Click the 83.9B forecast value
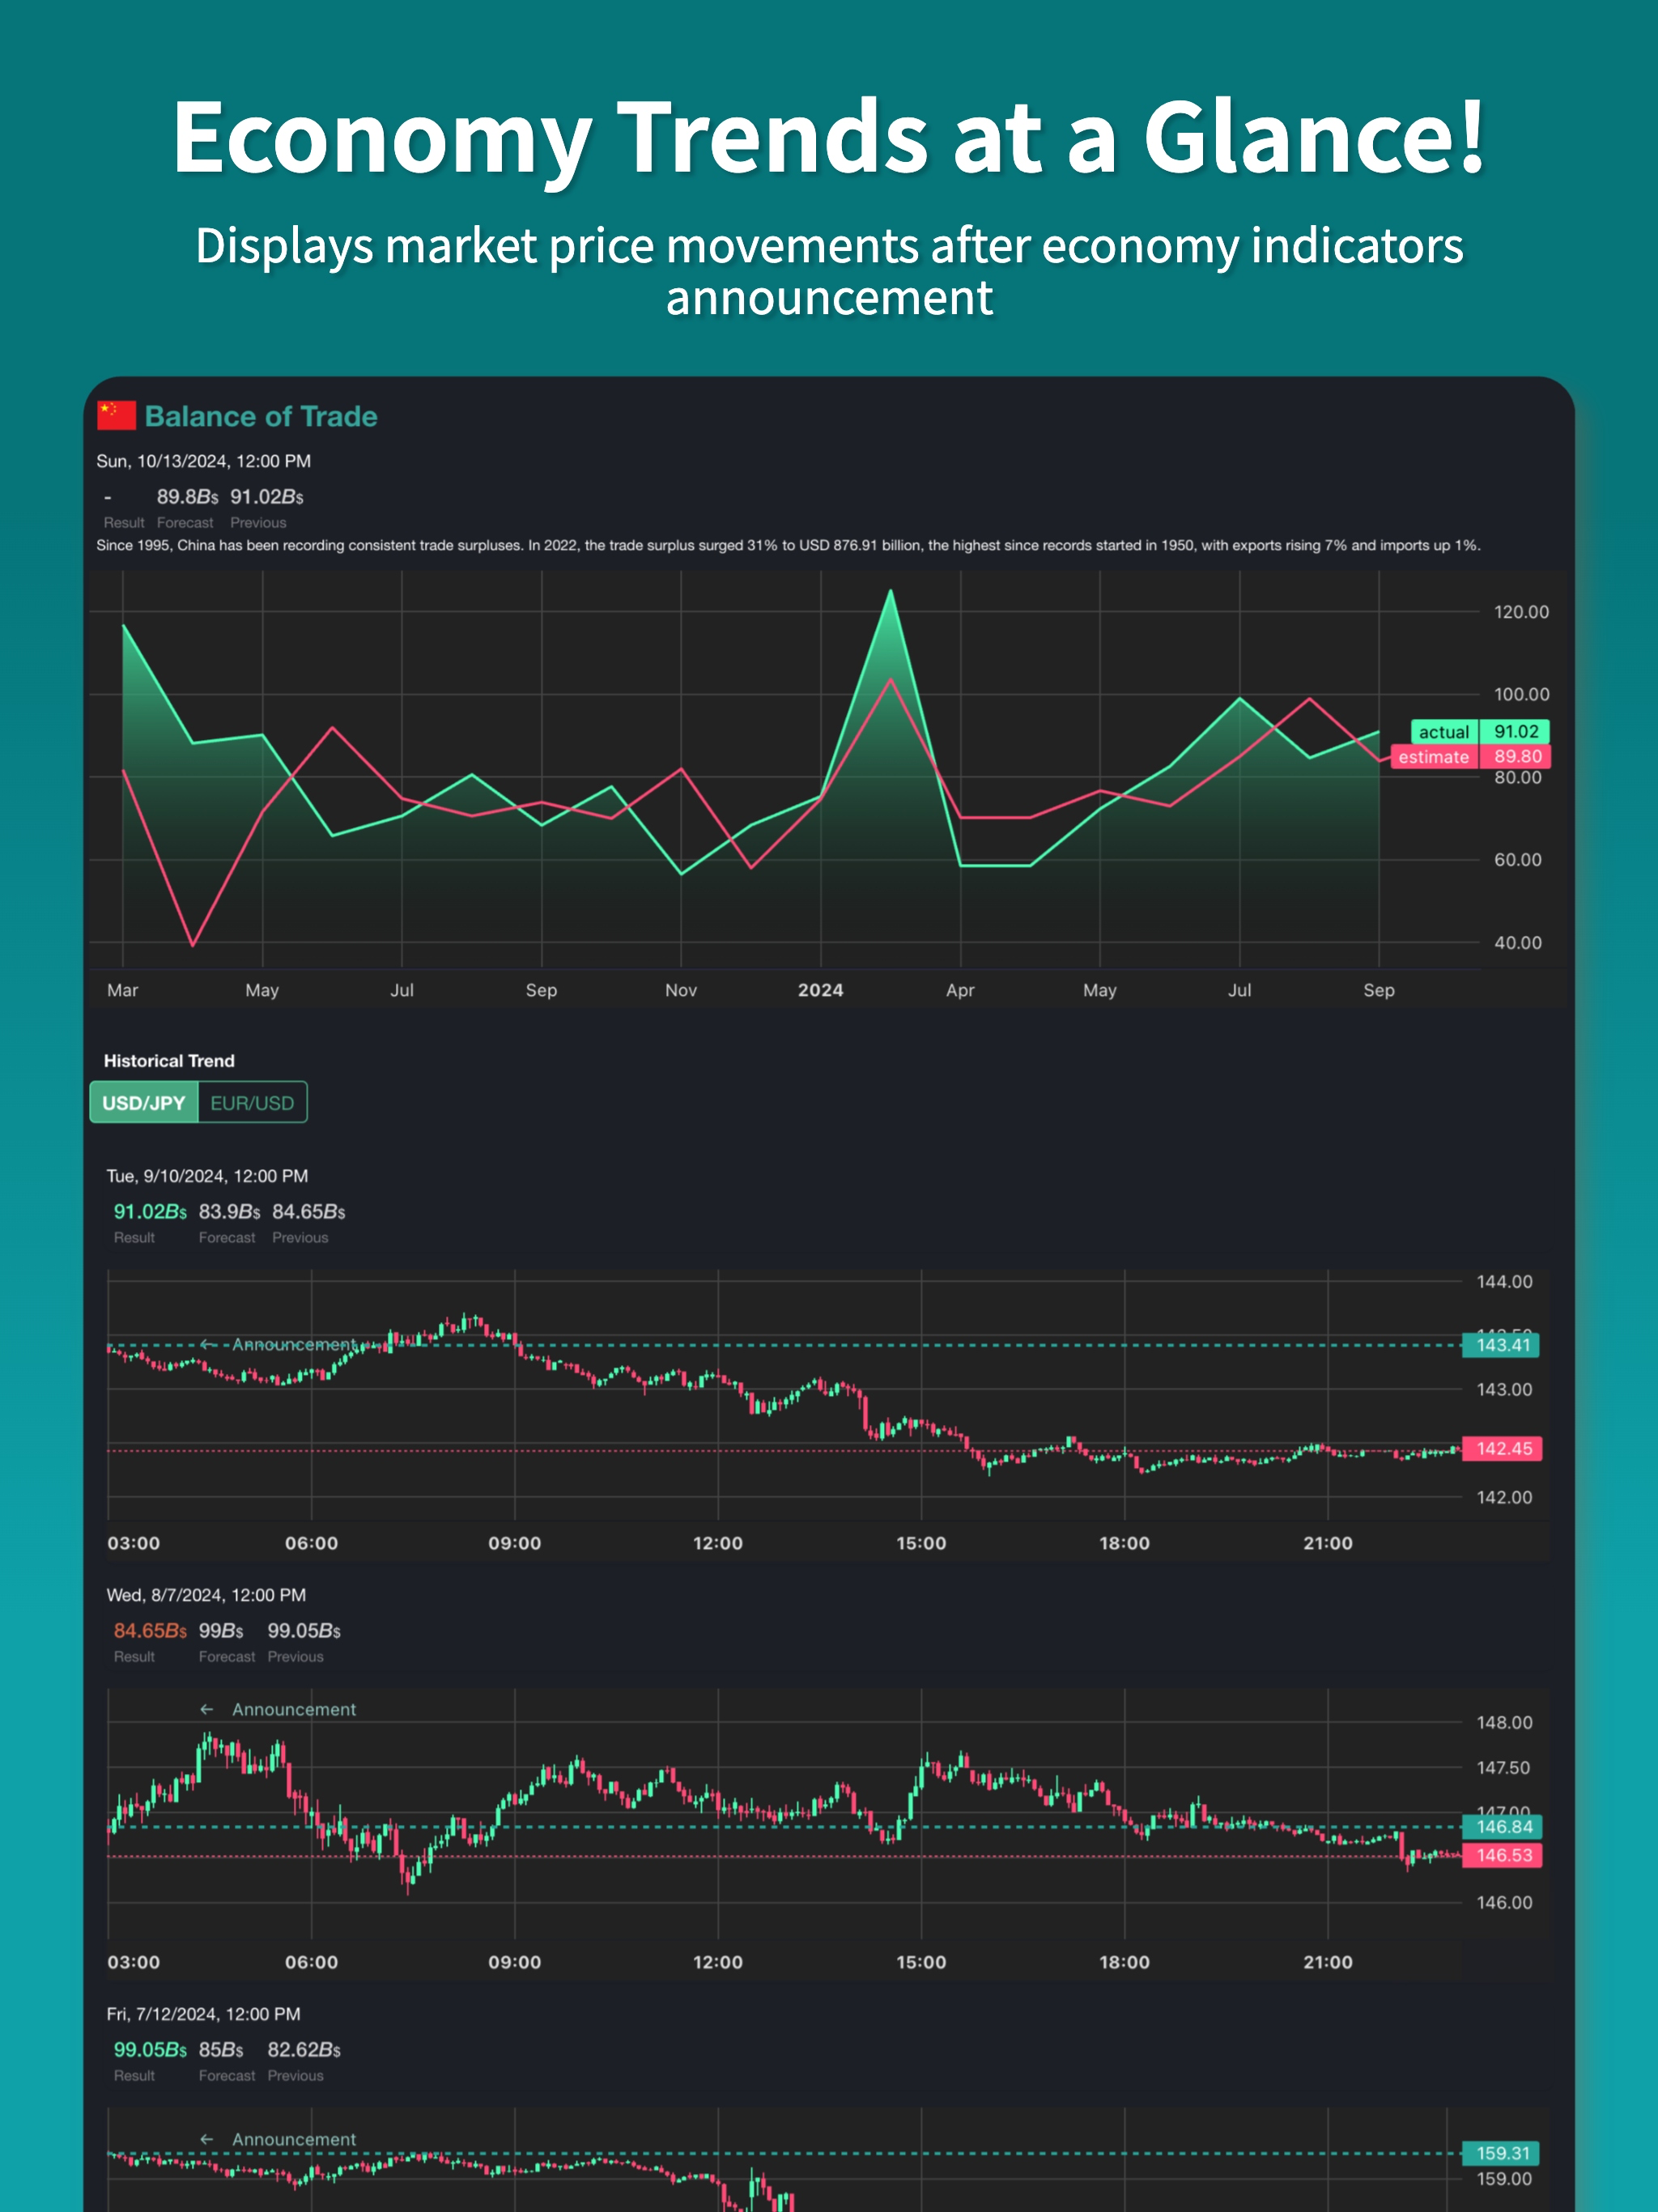Viewport: 1658px width, 2212px height. (229, 1211)
